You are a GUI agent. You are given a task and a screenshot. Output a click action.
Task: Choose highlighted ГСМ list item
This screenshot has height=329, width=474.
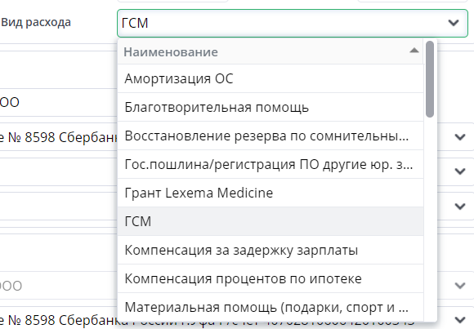[271, 221]
